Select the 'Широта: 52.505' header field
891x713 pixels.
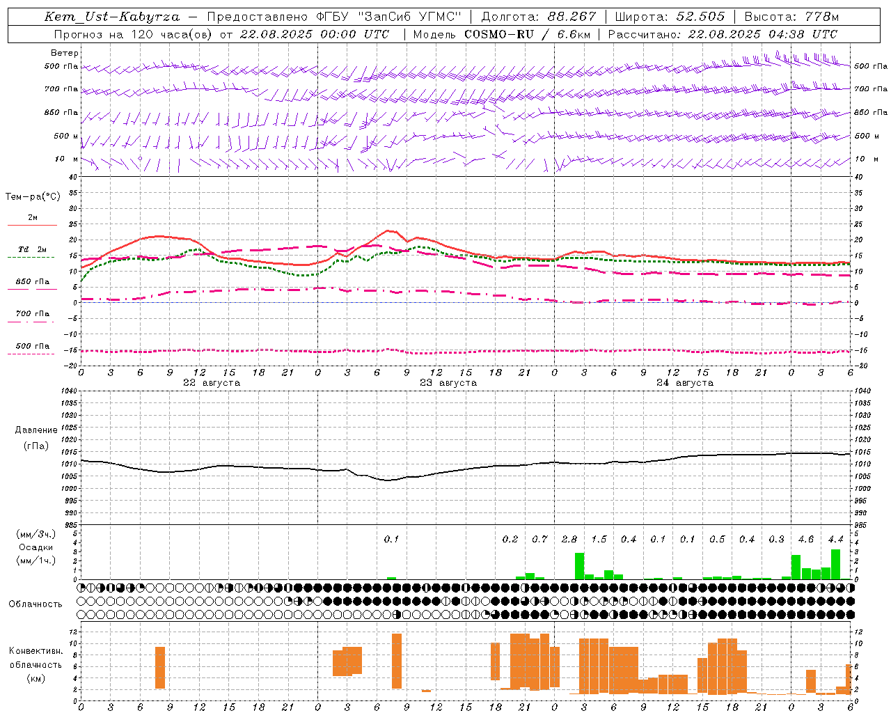pos(670,17)
